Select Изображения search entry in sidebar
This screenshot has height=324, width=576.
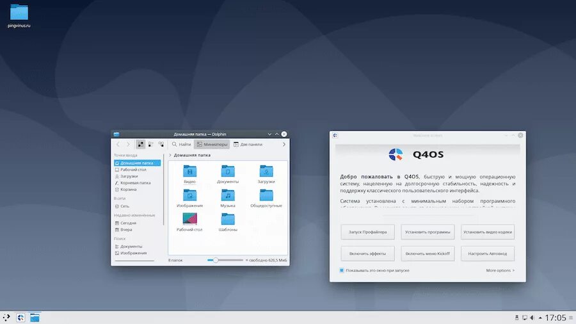(137, 253)
